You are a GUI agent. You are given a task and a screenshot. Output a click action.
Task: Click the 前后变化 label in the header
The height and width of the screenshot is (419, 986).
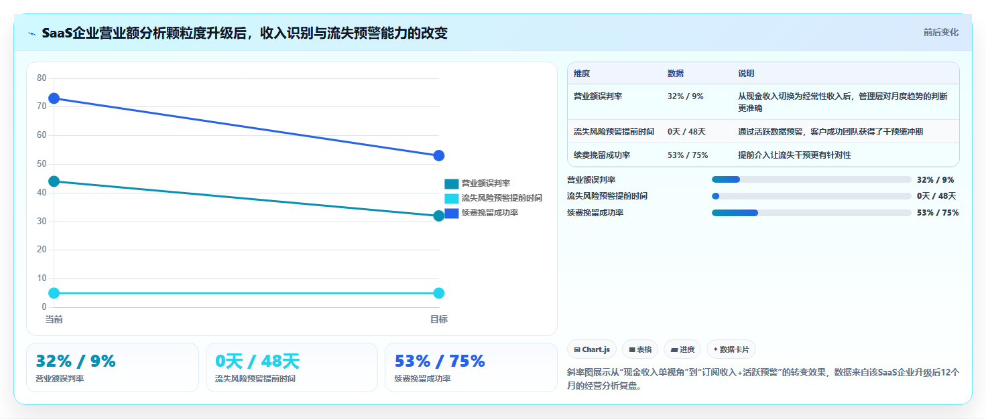(940, 32)
